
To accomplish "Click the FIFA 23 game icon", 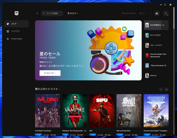I will point(147,76).
